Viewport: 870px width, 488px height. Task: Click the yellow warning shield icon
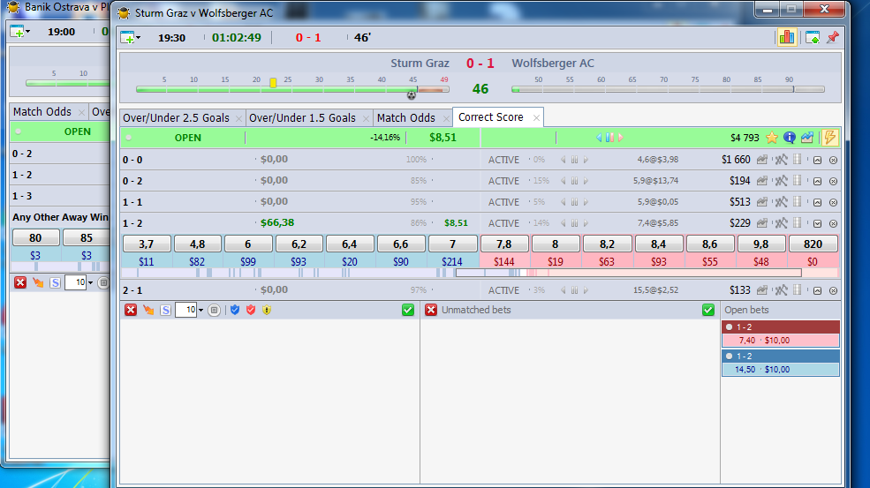tap(267, 310)
